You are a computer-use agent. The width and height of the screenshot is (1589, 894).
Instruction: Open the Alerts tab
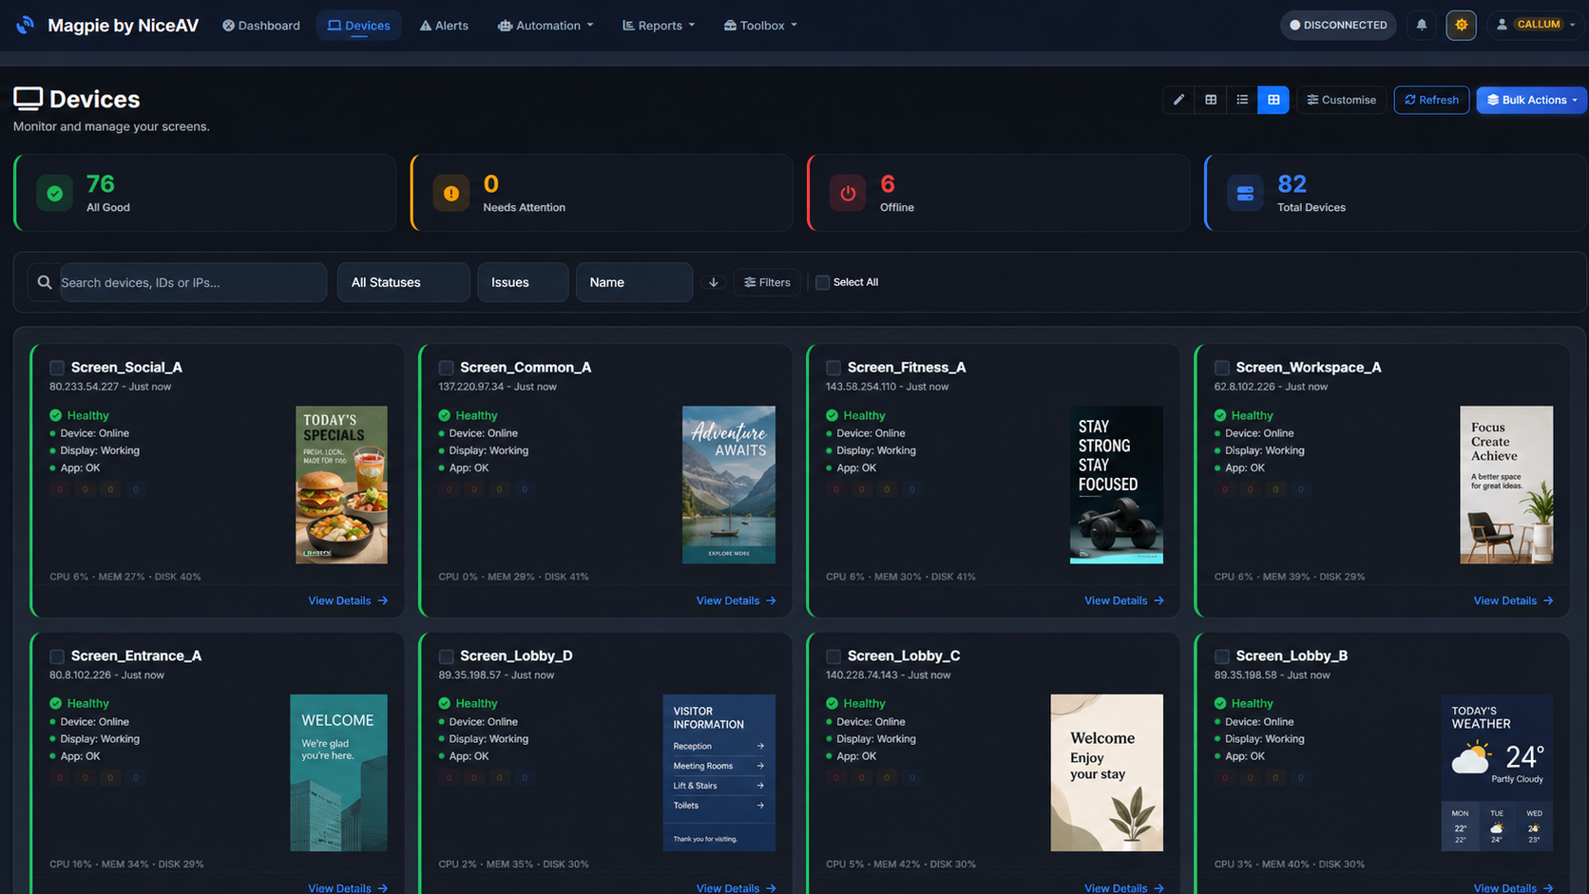[x=444, y=26]
